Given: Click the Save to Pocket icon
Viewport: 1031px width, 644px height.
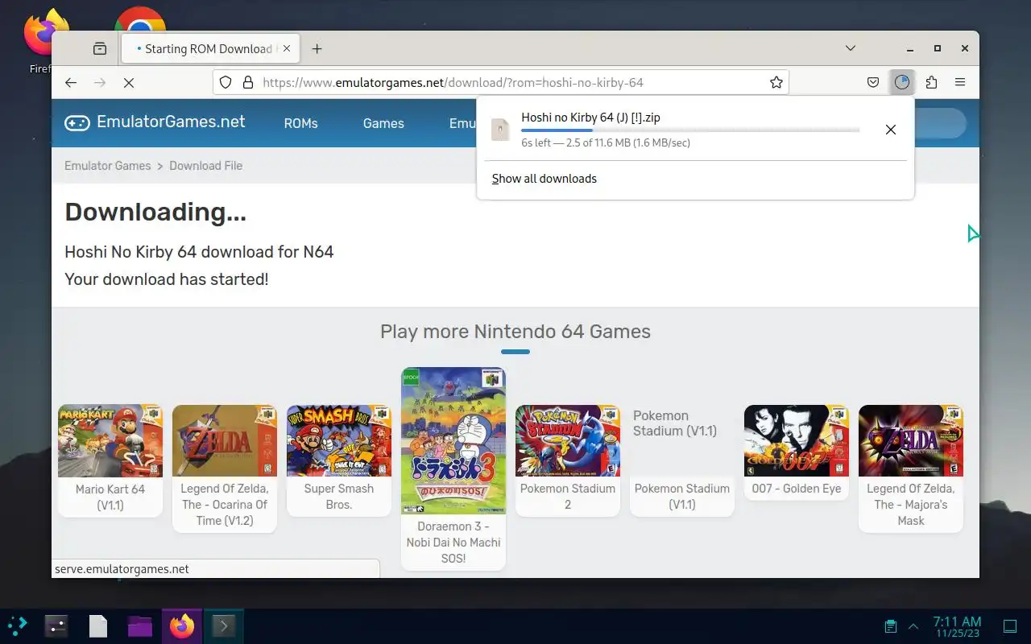Looking at the screenshot, I should click(x=873, y=82).
